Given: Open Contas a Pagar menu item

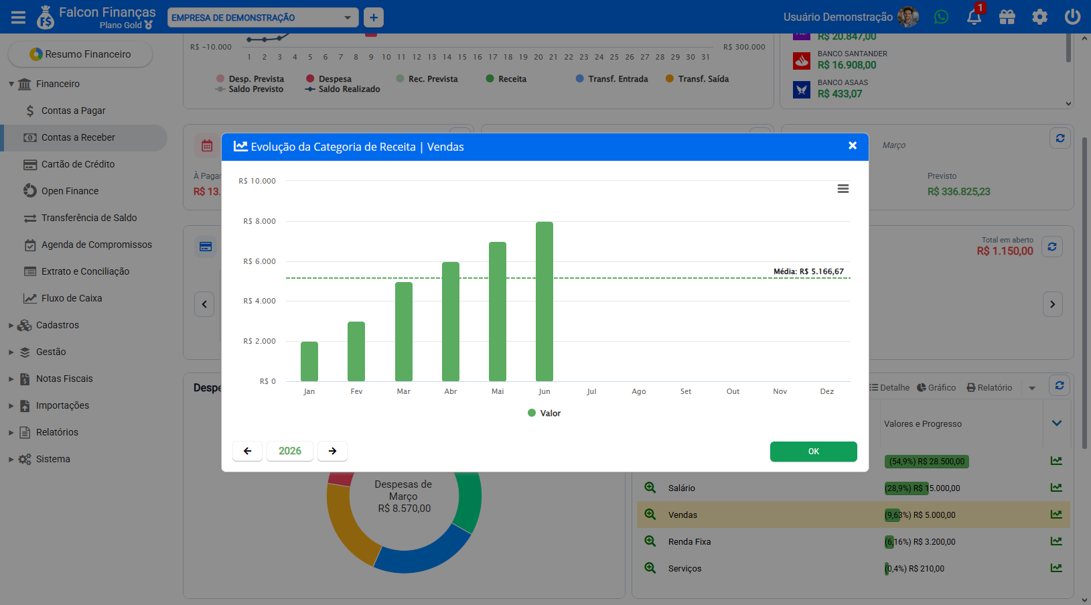Looking at the screenshot, I should coord(73,111).
